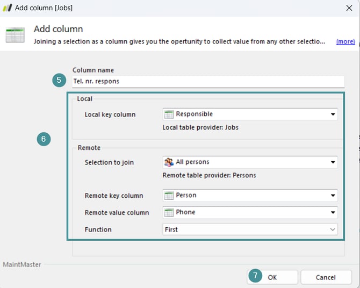Expand the Remote key column dropdown
The image size is (360, 288).
pyautogui.click(x=333, y=196)
